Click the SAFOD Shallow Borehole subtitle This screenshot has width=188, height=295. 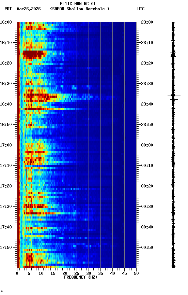point(80,9)
